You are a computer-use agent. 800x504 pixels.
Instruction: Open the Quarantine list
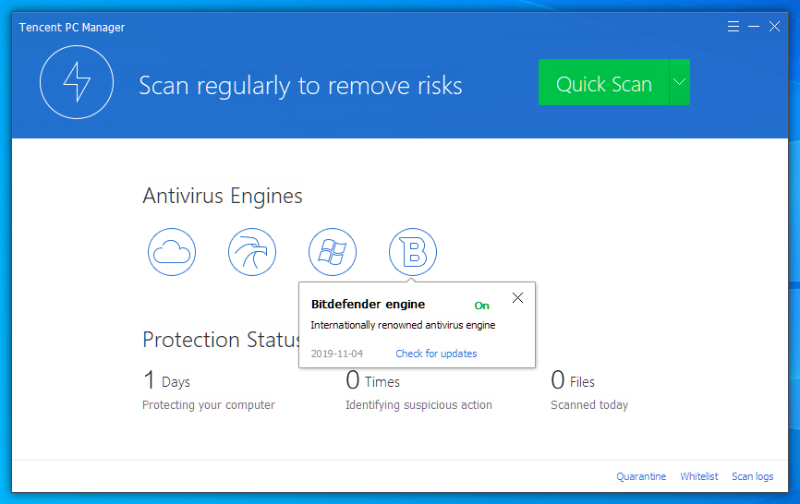click(x=641, y=476)
